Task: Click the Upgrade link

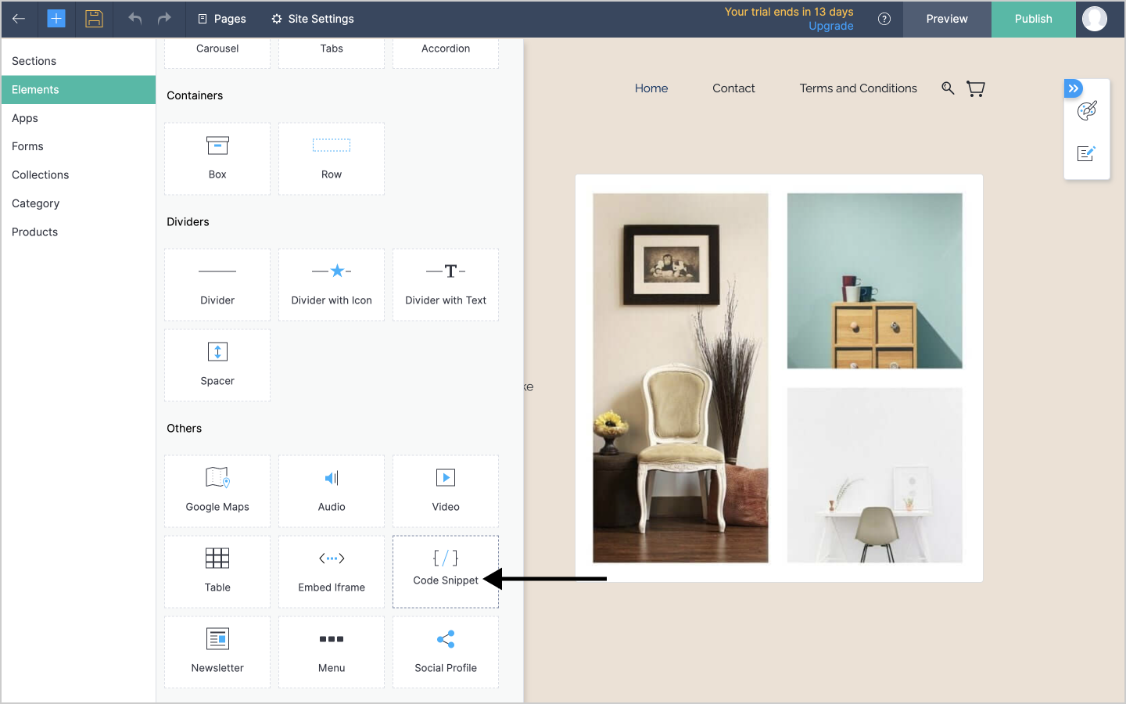Action: pos(830,26)
